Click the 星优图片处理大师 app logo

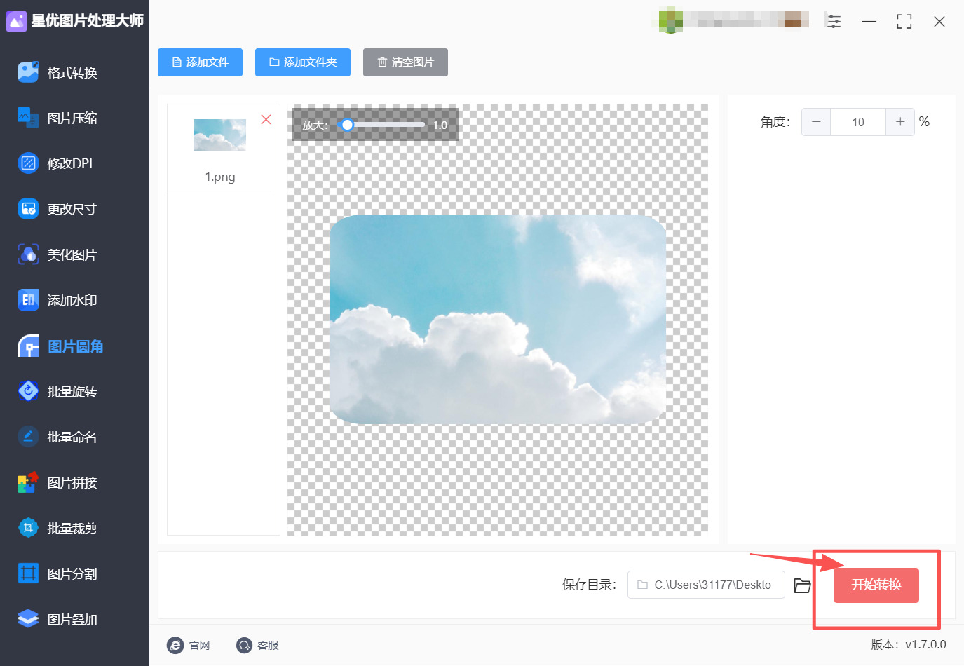point(16,21)
